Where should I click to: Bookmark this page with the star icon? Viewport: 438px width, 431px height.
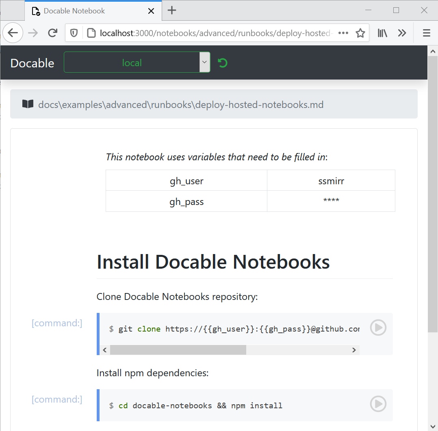[x=360, y=33]
